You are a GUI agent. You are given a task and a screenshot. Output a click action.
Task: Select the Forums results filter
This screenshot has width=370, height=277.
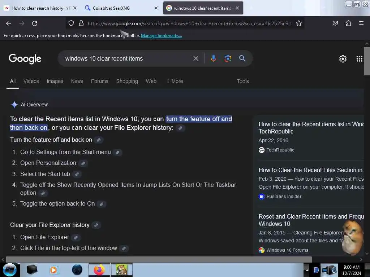coord(100,81)
